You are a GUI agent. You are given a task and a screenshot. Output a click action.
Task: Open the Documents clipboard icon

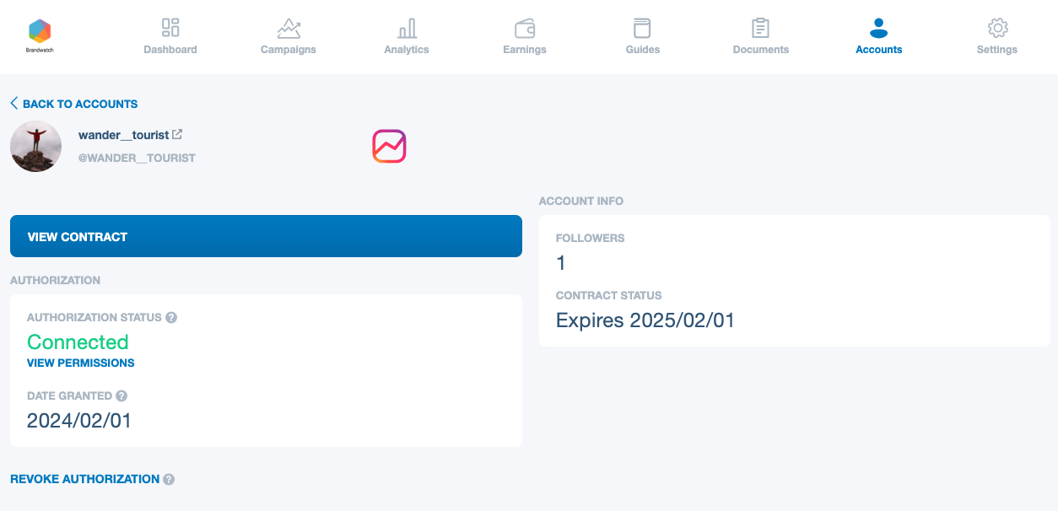[x=761, y=28]
